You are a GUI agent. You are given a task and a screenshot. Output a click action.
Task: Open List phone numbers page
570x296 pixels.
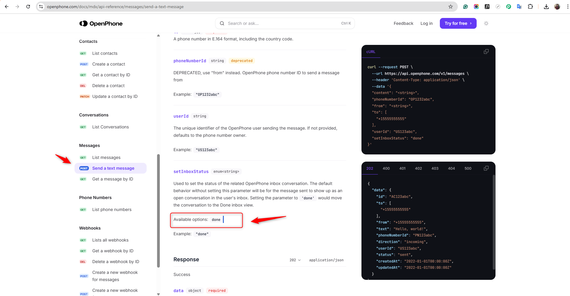click(x=112, y=210)
